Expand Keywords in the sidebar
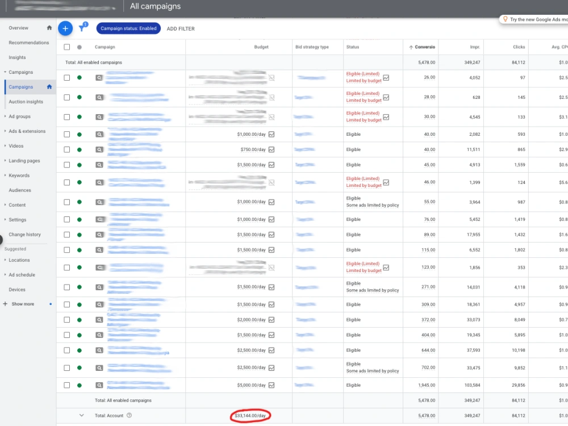 pos(5,176)
